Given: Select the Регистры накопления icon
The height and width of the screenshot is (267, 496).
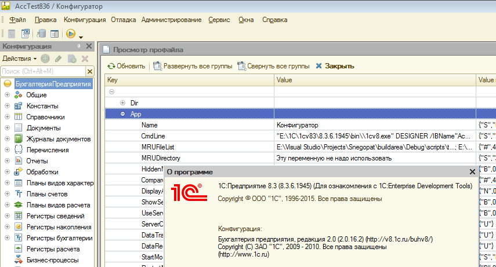Looking at the screenshot, I should point(19,227).
